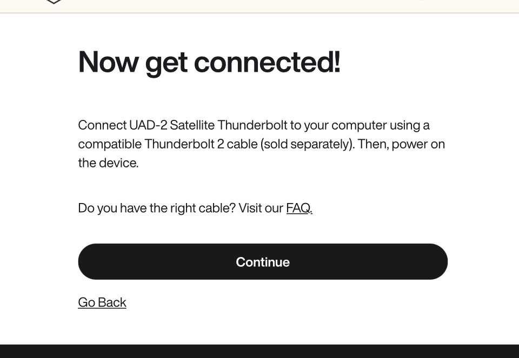
Task: Click the "Thunderbolt 2 cable" text
Action: pos(201,144)
